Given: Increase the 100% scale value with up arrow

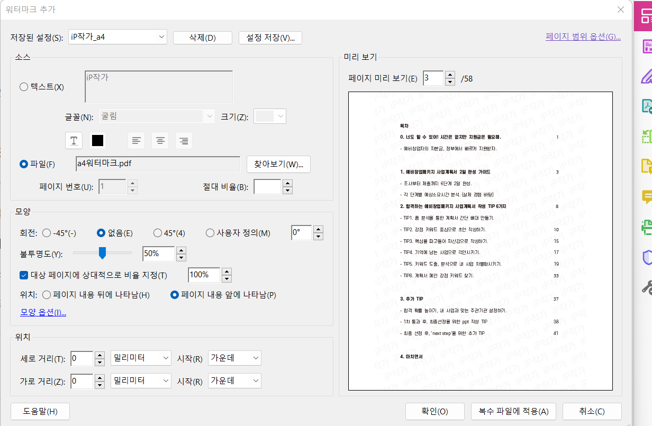Looking at the screenshot, I should [227, 271].
